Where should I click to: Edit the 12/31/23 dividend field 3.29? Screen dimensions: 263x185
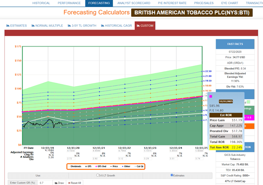[x=148, y=159]
